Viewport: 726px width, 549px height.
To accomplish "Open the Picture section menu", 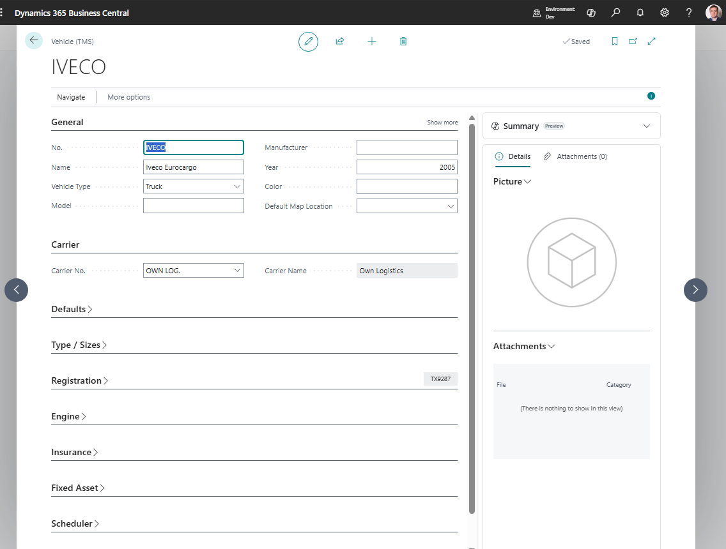I will [512, 181].
